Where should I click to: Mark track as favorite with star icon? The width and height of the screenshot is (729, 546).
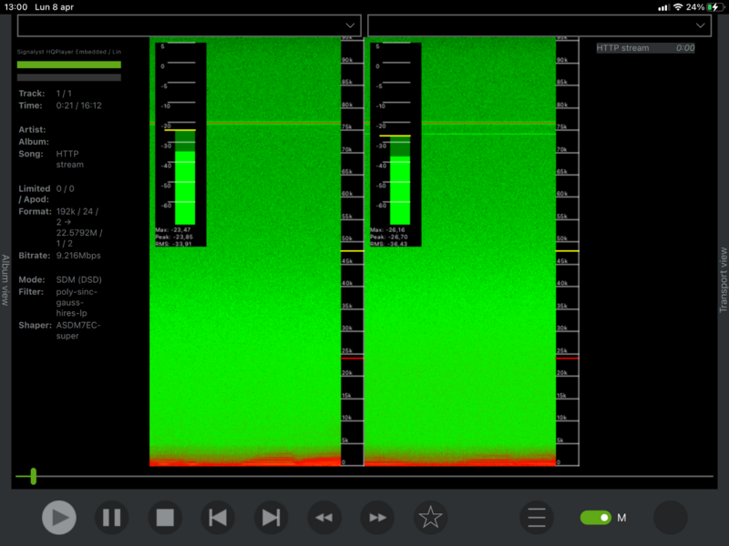point(430,518)
